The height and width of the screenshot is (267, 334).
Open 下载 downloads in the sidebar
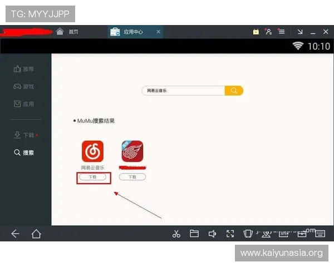pyautogui.click(x=24, y=135)
